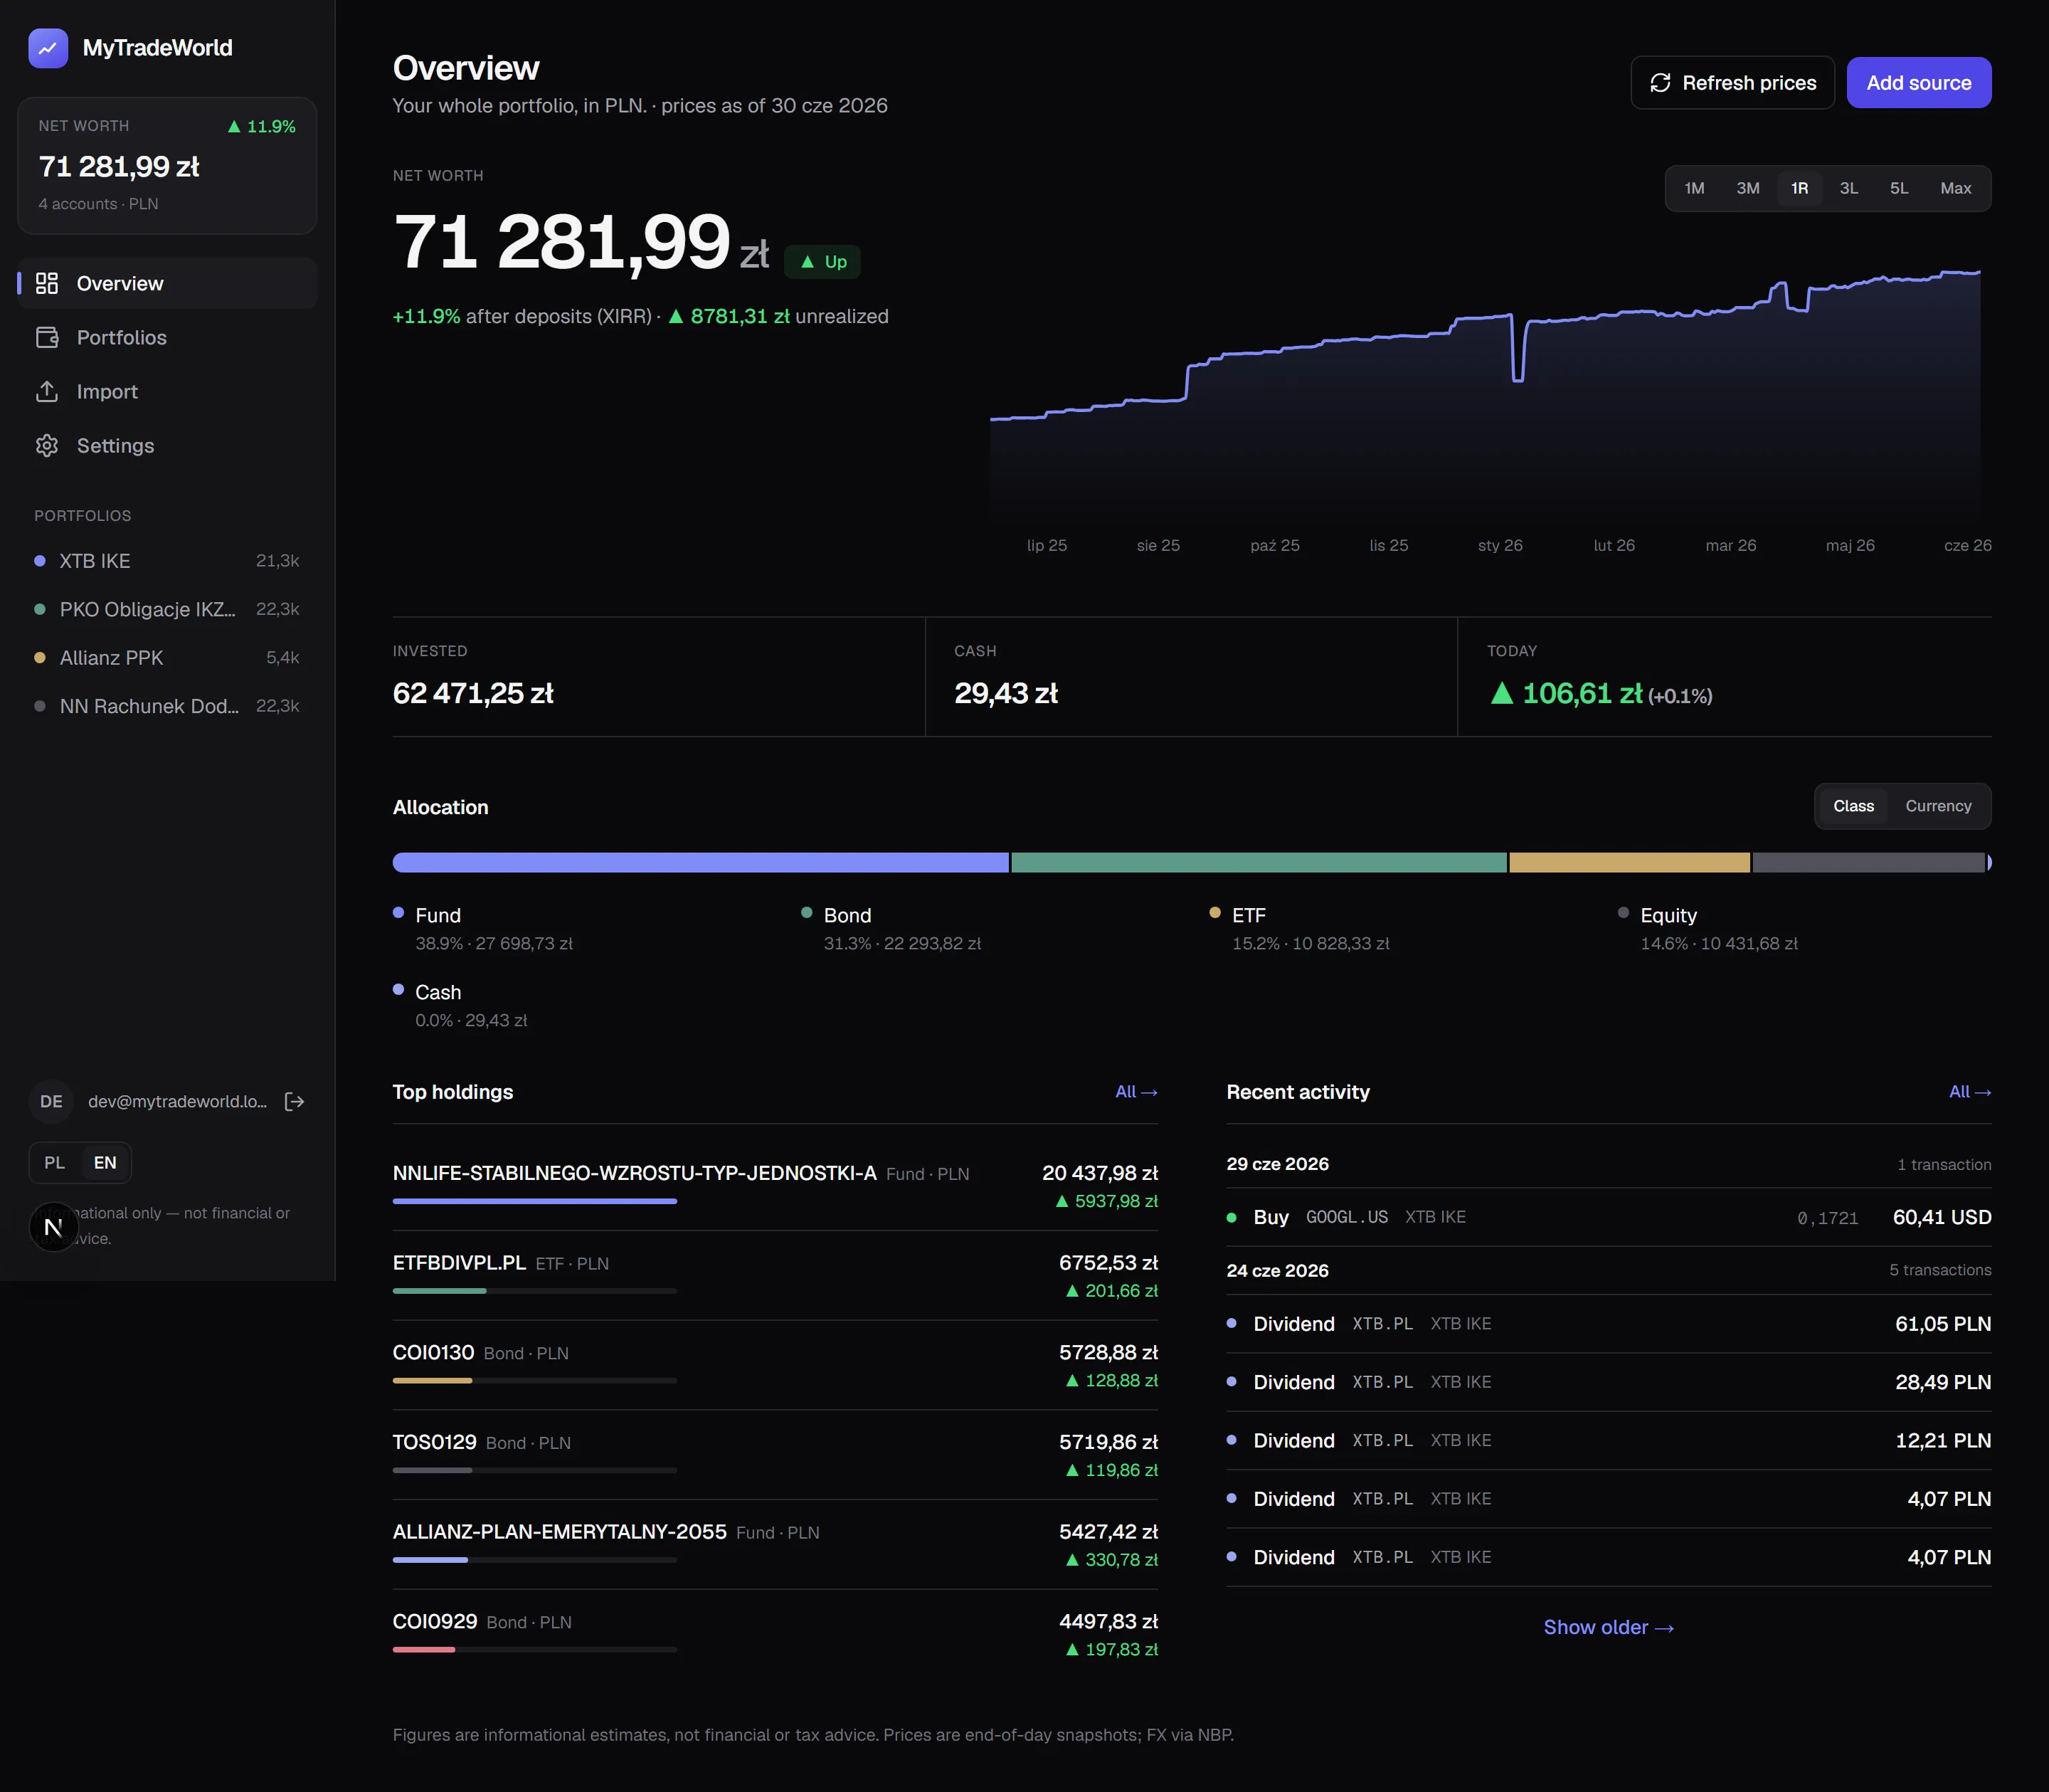The image size is (2049, 1792).
Task: Select the 5L chart range
Action: point(1899,188)
